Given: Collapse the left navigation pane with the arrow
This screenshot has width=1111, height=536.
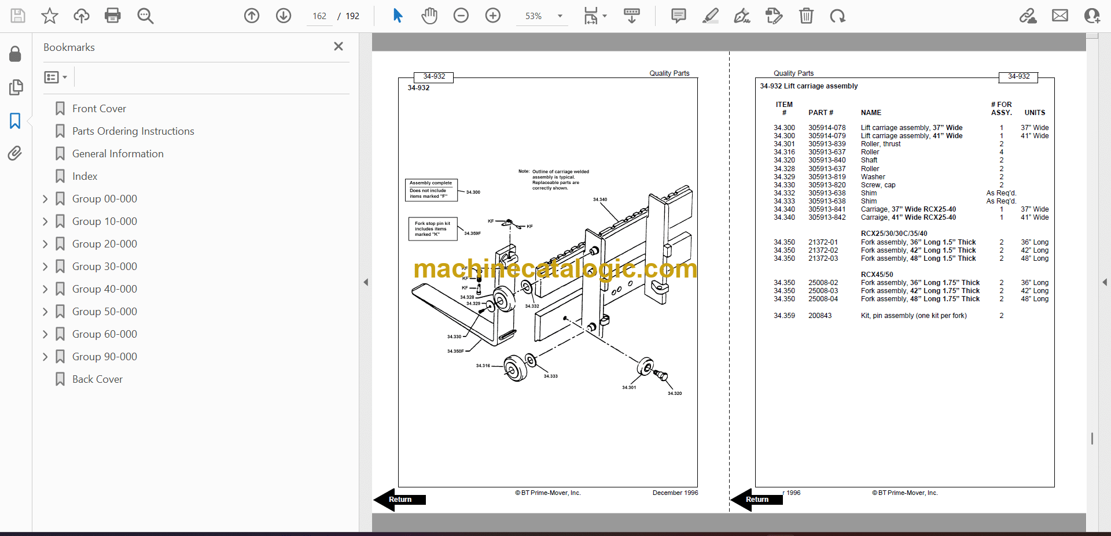Looking at the screenshot, I should point(366,282).
